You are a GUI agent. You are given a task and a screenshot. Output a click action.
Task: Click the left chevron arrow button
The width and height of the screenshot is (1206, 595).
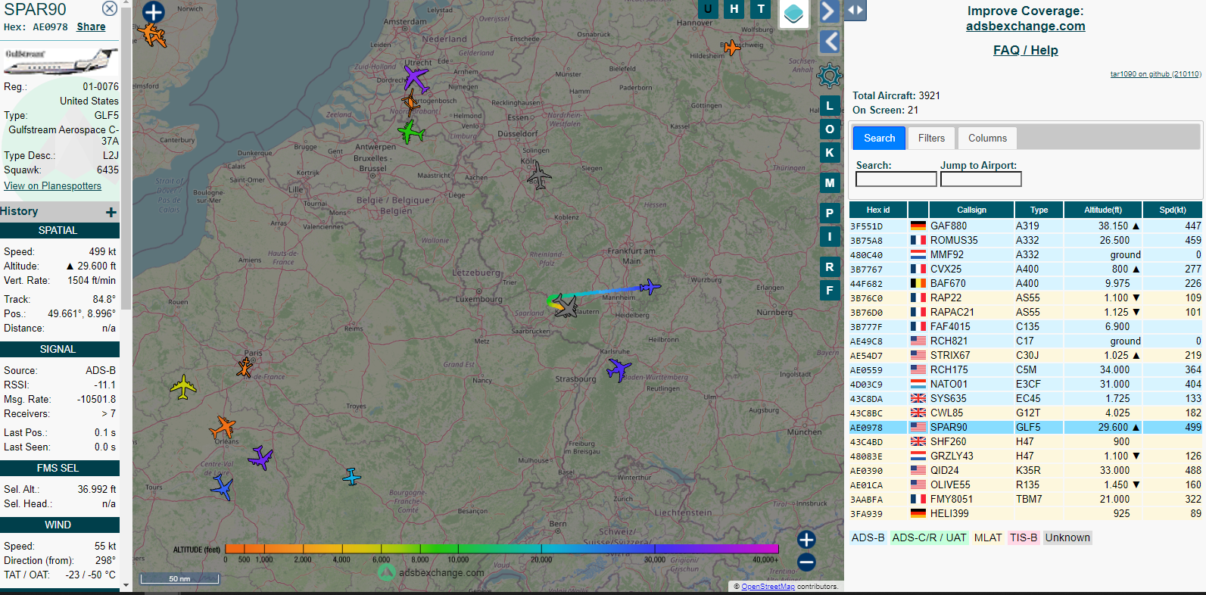pyautogui.click(x=830, y=42)
